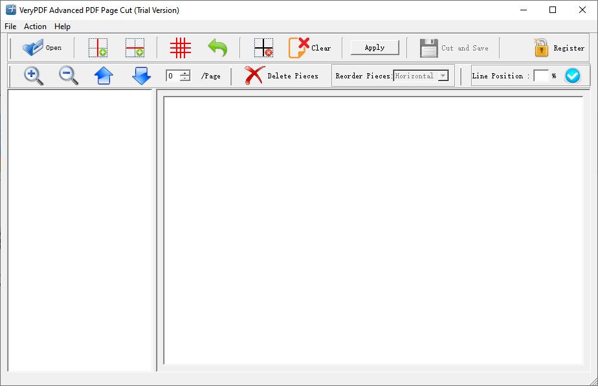Click the Apply button
This screenshot has height=386, width=598.
(375, 48)
